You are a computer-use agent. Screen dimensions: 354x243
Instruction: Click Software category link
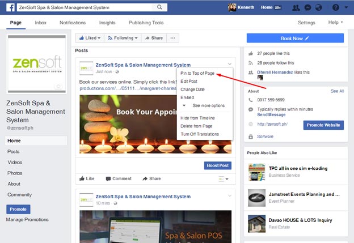(265, 137)
